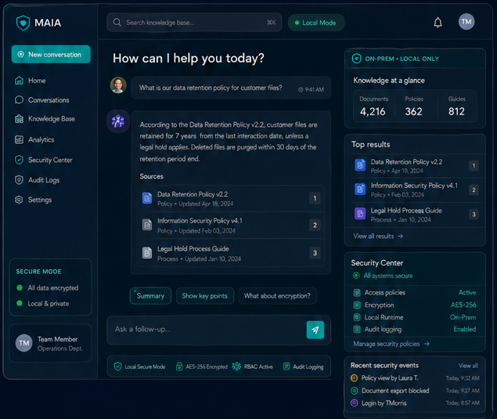Open Information Security Policy in Top results
The height and width of the screenshot is (419, 497).
(416, 190)
